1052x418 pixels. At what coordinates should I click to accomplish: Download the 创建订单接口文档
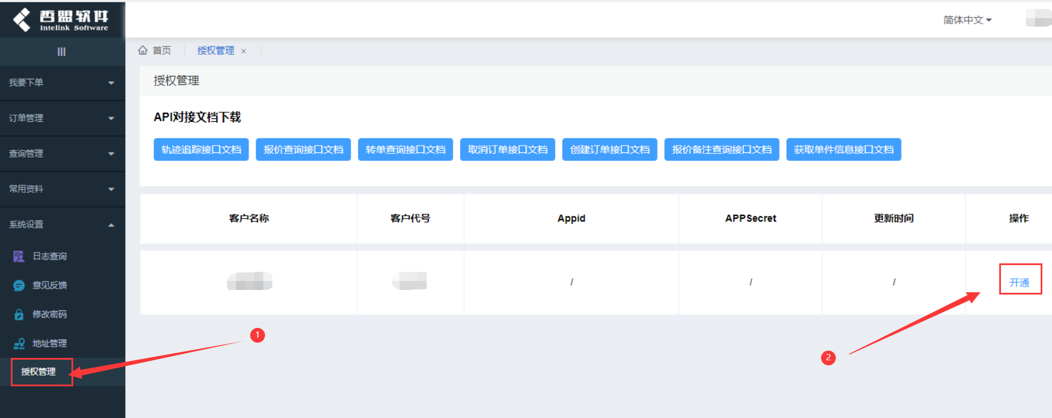click(609, 150)
